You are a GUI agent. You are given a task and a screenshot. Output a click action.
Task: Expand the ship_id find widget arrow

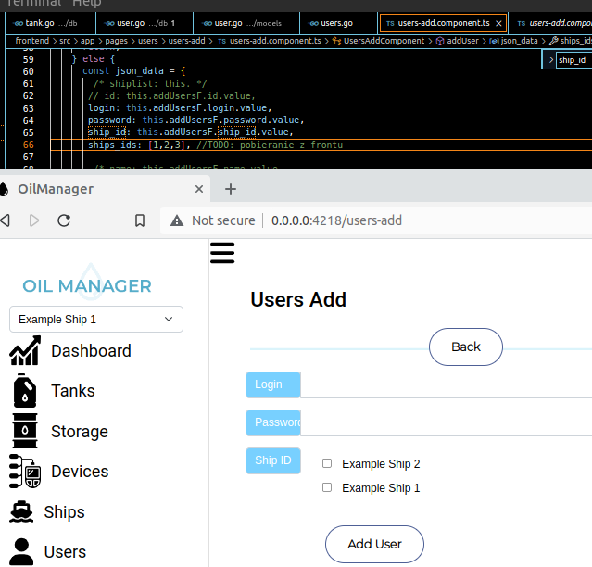click(x=551, y=59)
